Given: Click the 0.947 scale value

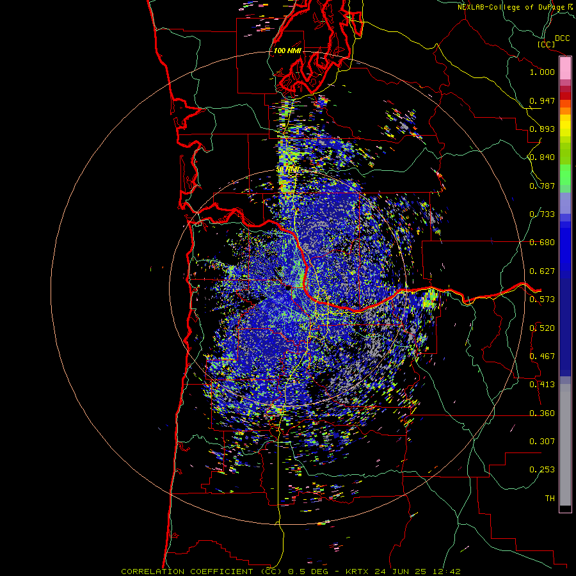Looking at the screenshot, I should pyautogui.click(x=542, y=100).
